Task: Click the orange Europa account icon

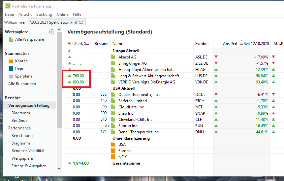Action: tap(113, 151)
